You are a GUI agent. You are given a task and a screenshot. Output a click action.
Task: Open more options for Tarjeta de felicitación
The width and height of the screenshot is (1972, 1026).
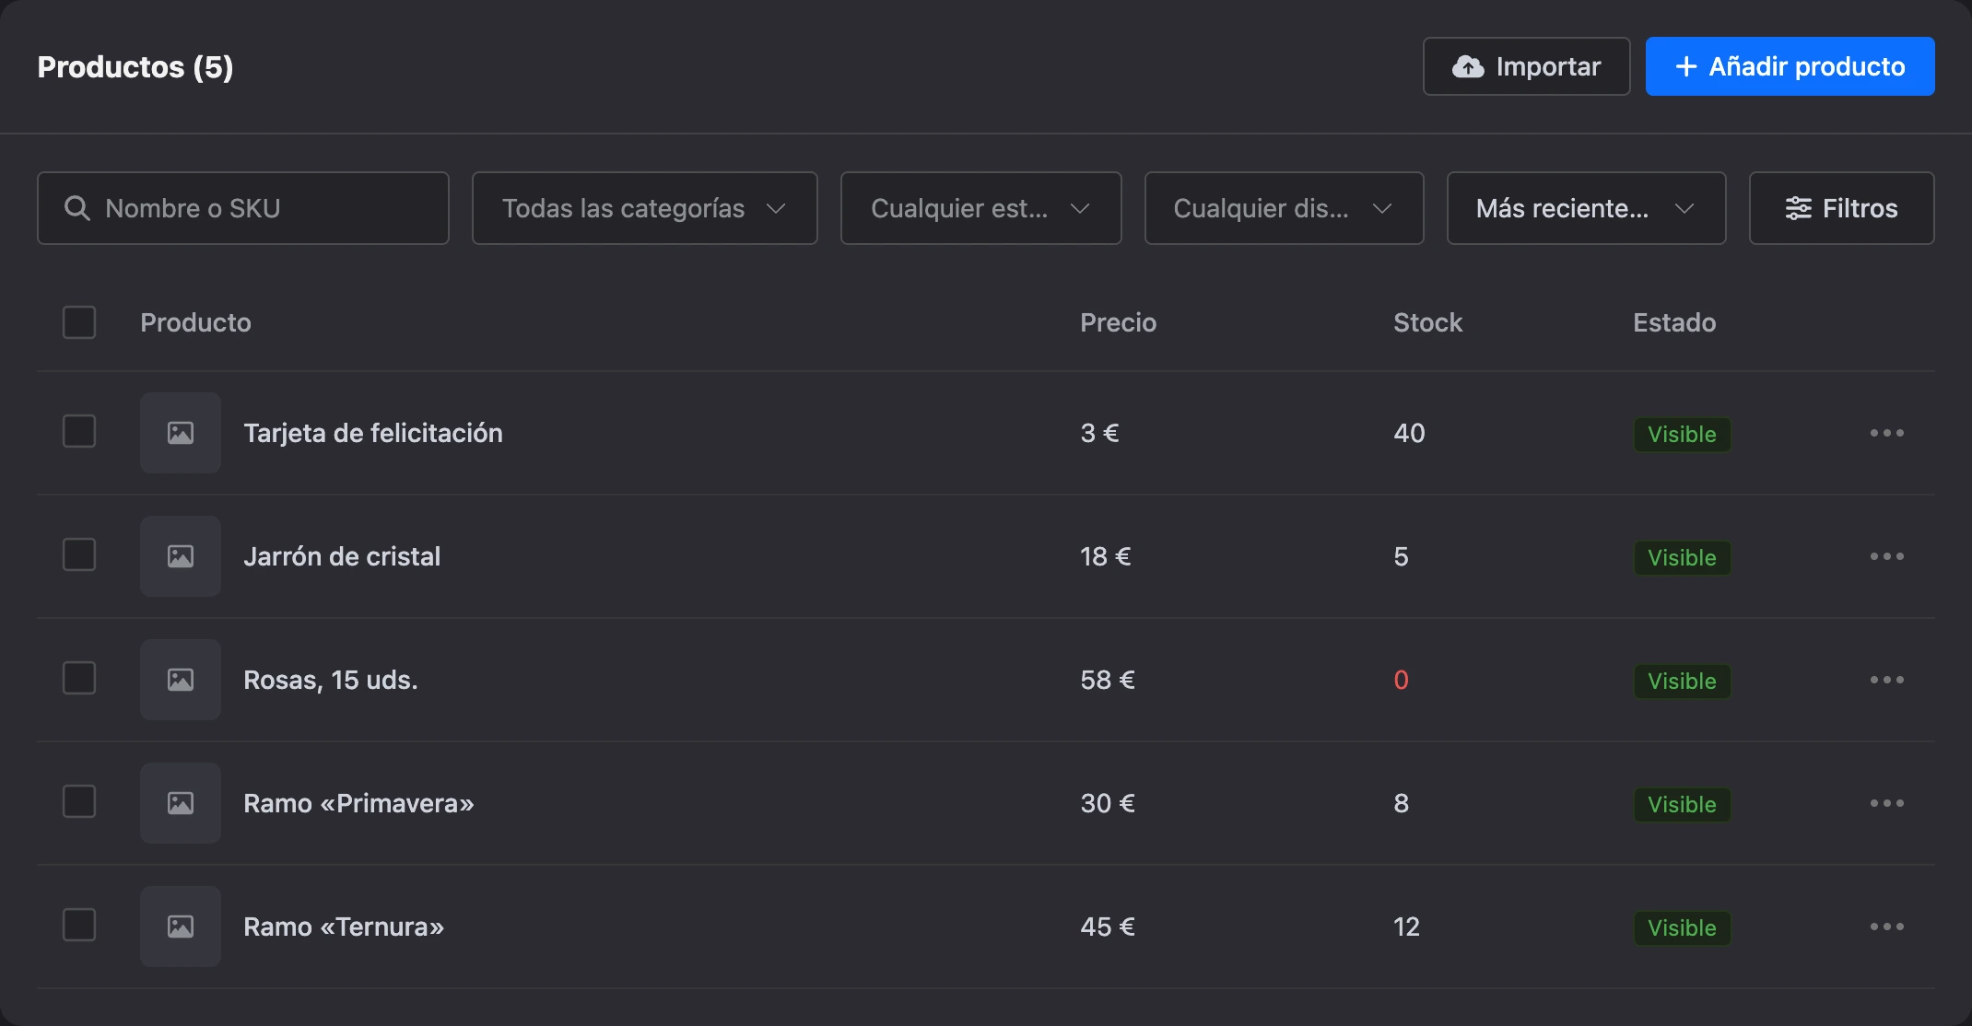click(1886, 433)
